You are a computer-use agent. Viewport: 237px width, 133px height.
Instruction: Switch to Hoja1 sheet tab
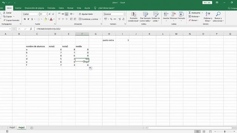coord(12,127)
